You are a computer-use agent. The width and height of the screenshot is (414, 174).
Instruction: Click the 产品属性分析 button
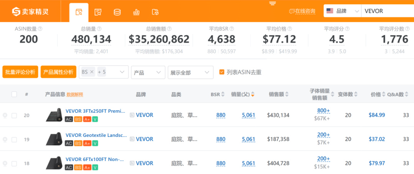point(58,72)
